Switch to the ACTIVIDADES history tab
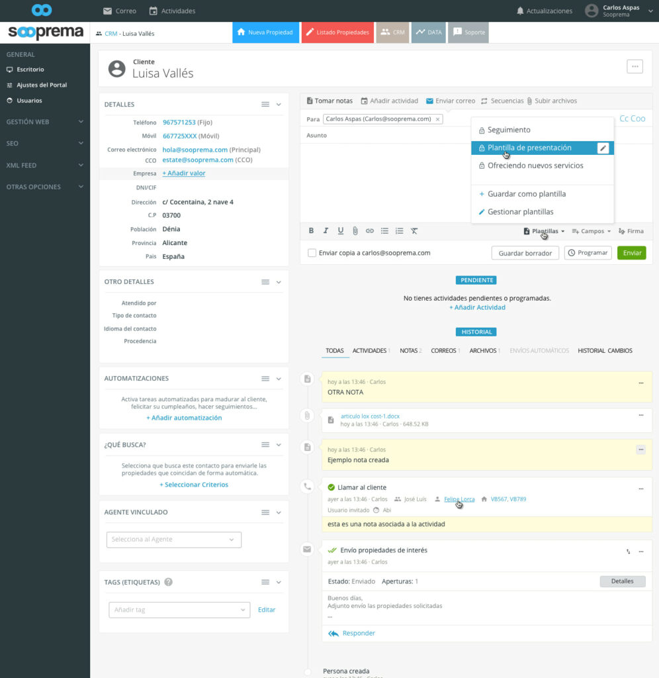659x678 pixels. [371, 351]
